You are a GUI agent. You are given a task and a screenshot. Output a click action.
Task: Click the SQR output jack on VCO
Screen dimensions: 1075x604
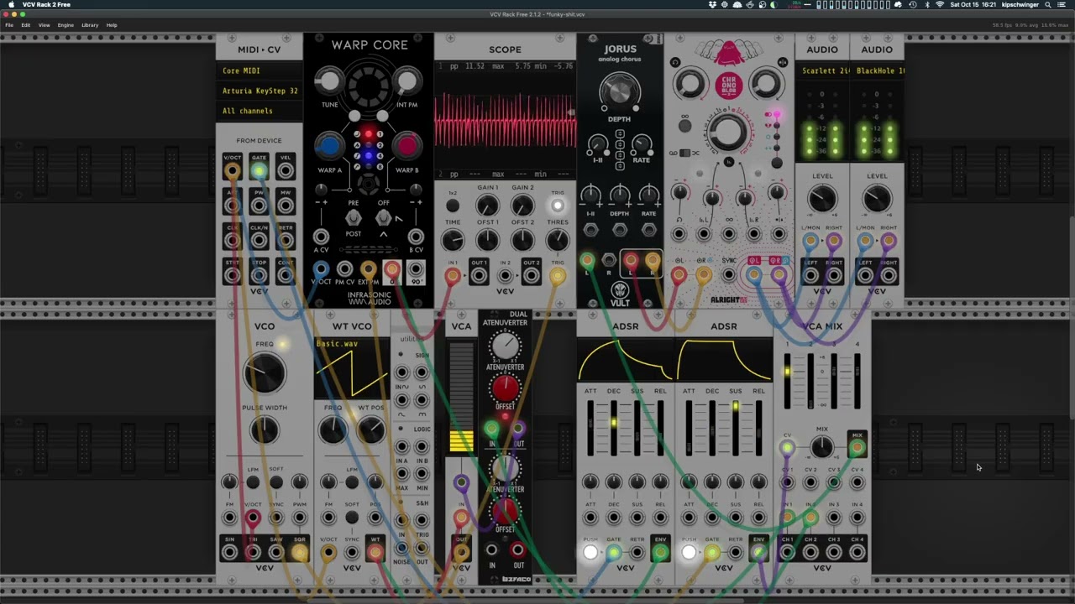300,552
